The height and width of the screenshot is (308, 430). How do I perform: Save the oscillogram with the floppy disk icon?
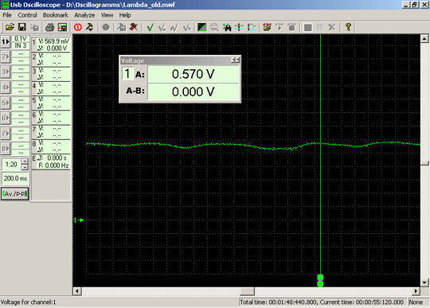(22, 27)
